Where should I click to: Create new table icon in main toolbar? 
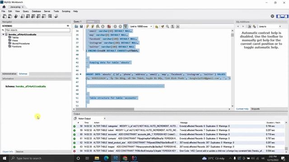(28, 16)
